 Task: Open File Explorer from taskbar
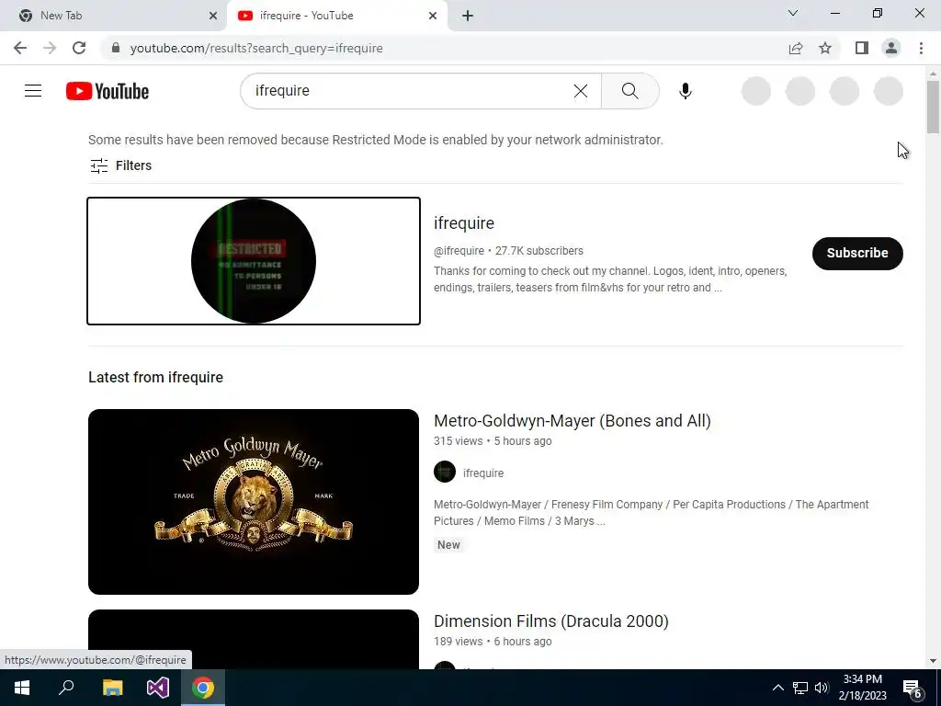[x=112, y=688]
